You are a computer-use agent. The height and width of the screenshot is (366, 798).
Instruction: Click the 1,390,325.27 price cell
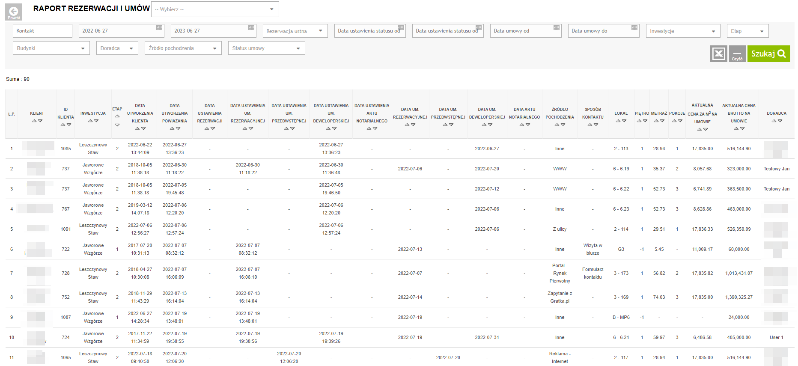pyautogui.click(x=738, y=297)
